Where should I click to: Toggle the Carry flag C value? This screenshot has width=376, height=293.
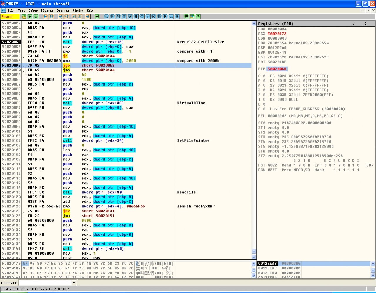pos(264,76)
